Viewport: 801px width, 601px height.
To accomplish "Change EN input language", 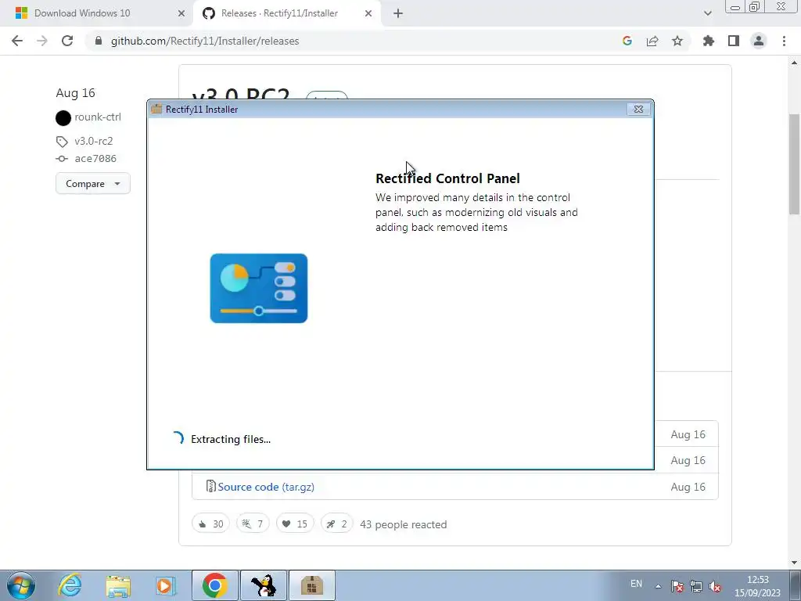I will [x=636, y=584].
